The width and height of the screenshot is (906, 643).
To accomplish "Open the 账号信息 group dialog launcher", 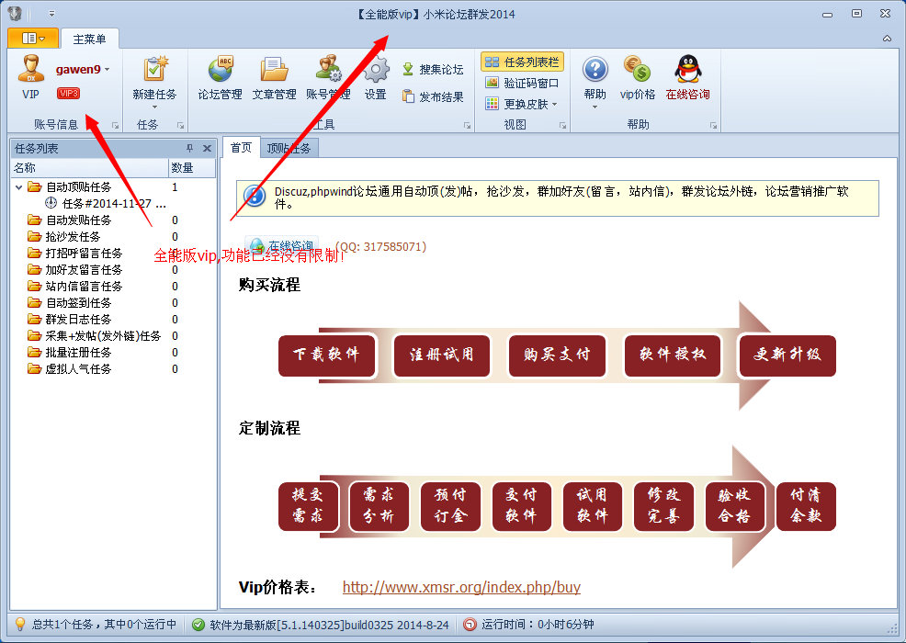I will pyautogui.click(x=115, y=125).
